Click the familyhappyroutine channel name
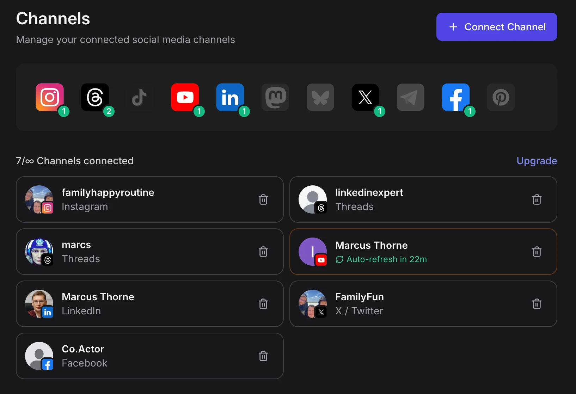 [108, 193]
